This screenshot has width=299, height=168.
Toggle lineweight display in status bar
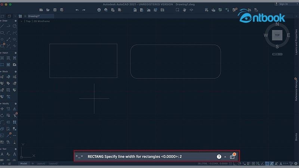tap(249, 164)
